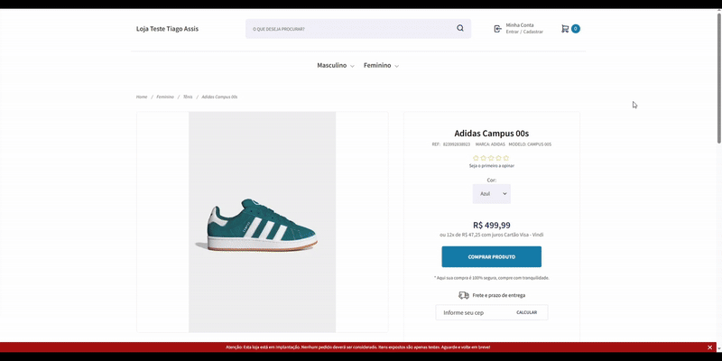Click the Frete e prazo de entrega label
Image resolution: width=722 pixels, height=361 pixels.
tap(499, 295)
